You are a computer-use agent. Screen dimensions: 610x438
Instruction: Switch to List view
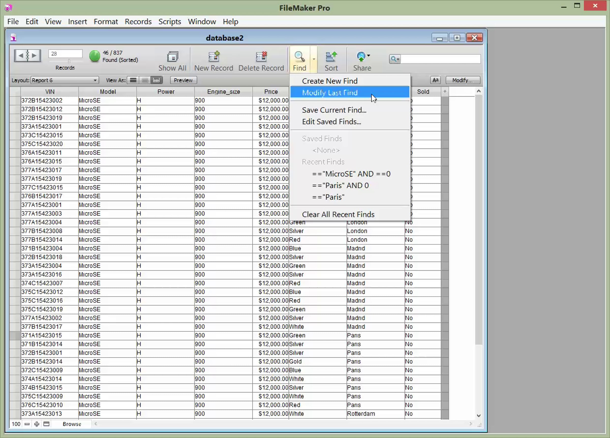pyautogui.click(x=145, y=80)
